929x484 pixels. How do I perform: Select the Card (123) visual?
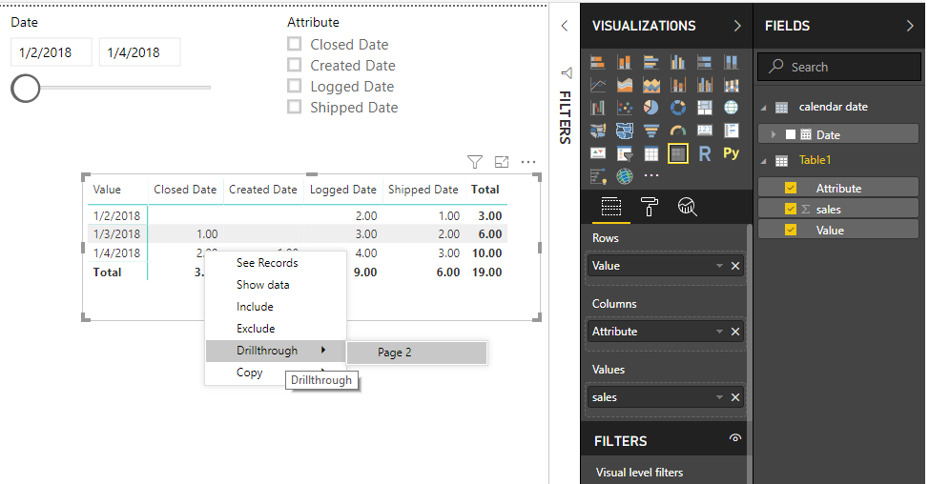pos(705,131)
